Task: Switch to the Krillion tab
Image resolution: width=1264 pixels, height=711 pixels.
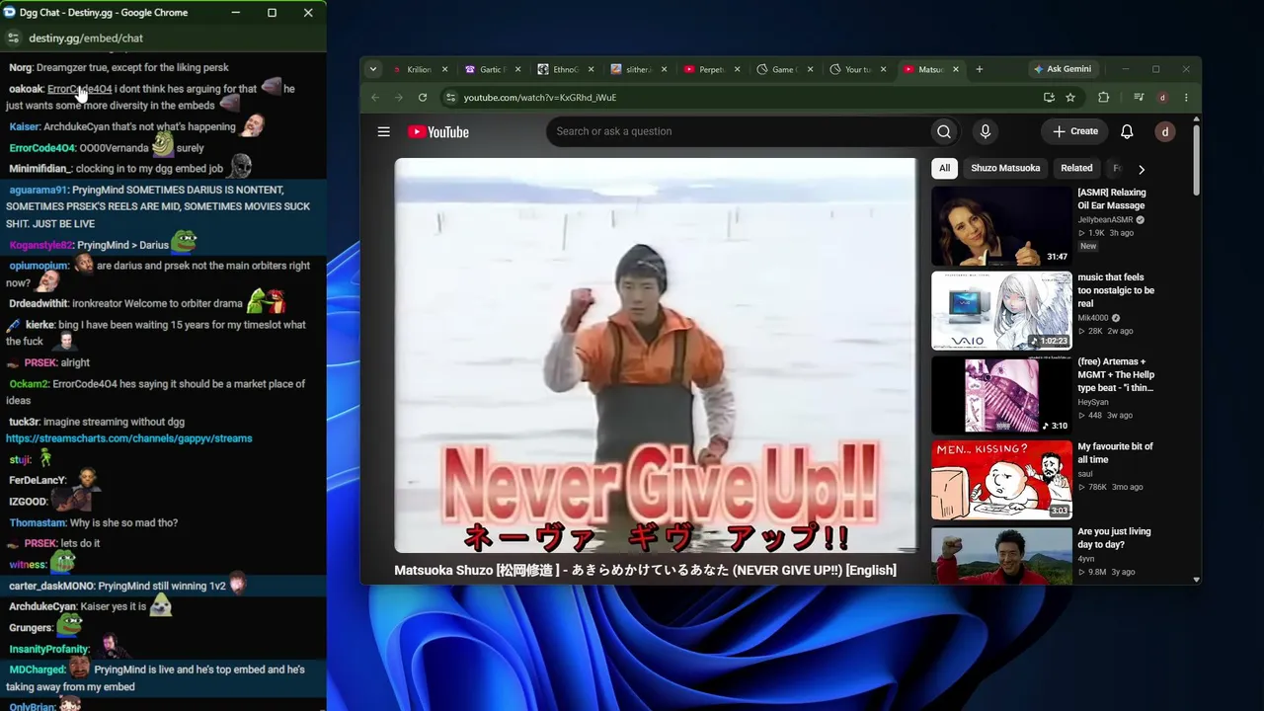Action: click(419, 69)
